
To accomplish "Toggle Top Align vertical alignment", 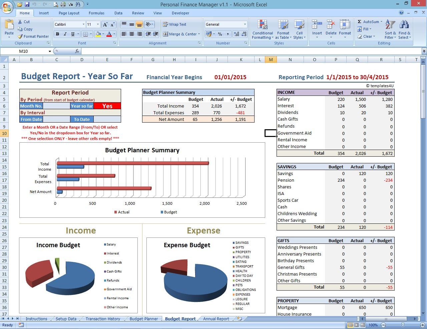I will (124, 24).
